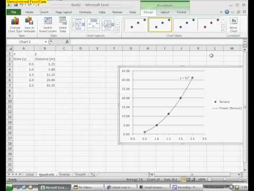Viewport: 254px width, 191px height.
Task: Switch to the Home ribbon tab
Action: pyautogui.click(x=29, y=12)
